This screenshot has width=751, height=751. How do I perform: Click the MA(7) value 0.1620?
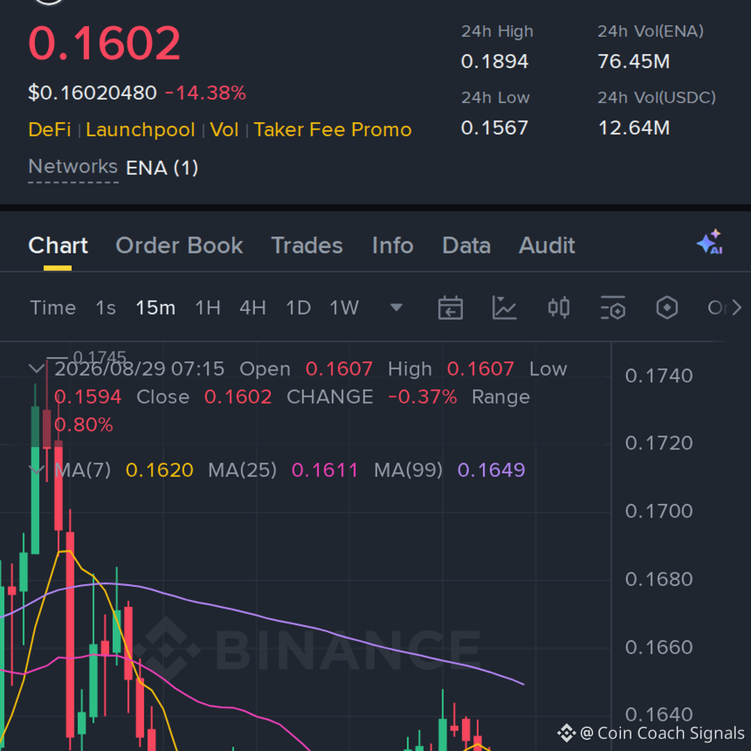[159, 470]
